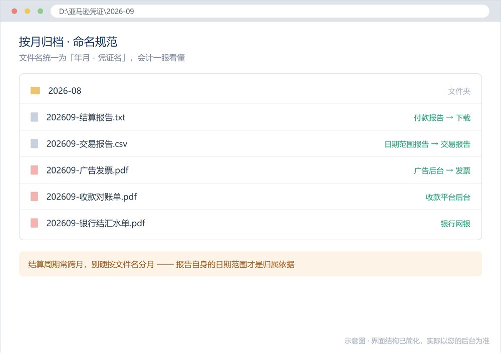Click the 广告后台 → 发票 source label
Screen dimensions: 501x353
pyautogui.click(x=442, y=171)
